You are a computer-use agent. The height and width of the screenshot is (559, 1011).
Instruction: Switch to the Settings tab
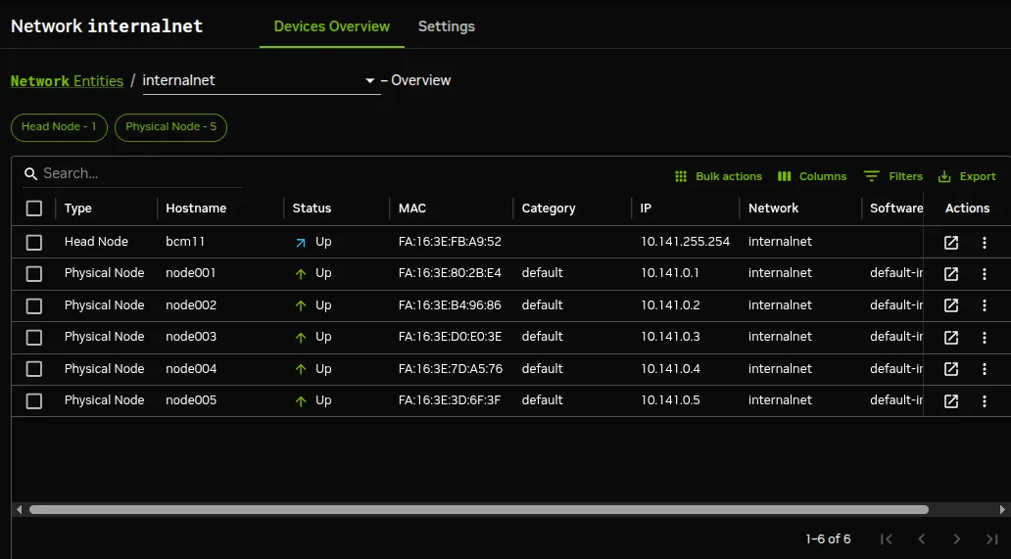coord(446,26)
